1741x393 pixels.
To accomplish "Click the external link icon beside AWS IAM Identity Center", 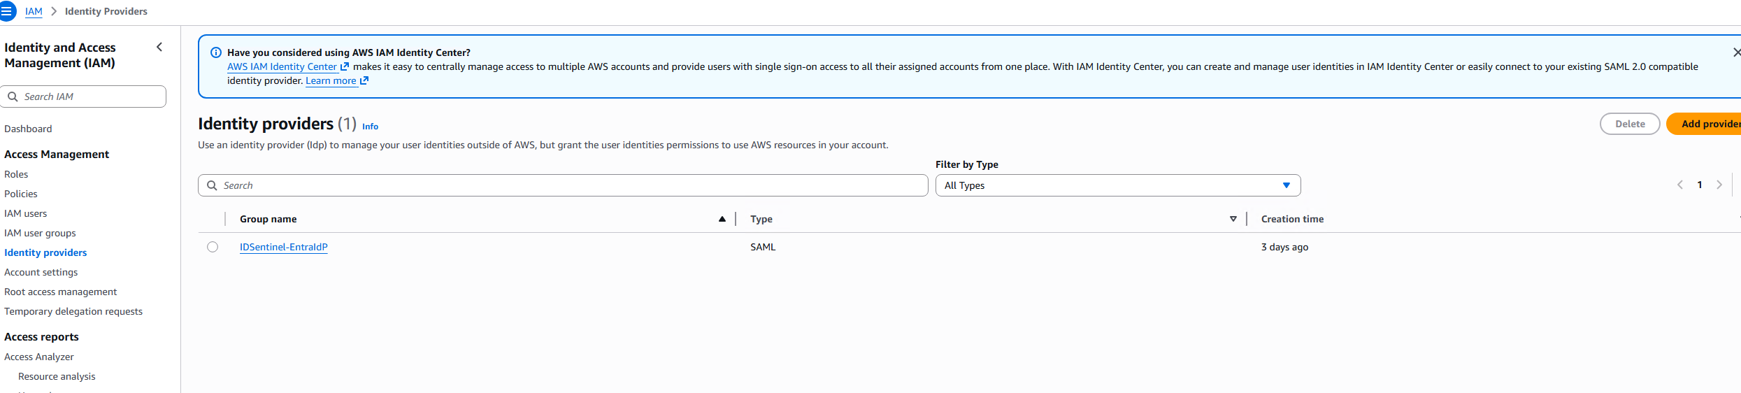I will 345,66.
